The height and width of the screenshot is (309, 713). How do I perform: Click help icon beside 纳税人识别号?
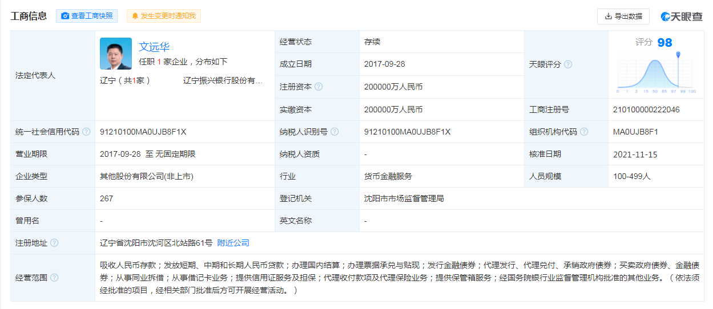[x=335, y=132]
